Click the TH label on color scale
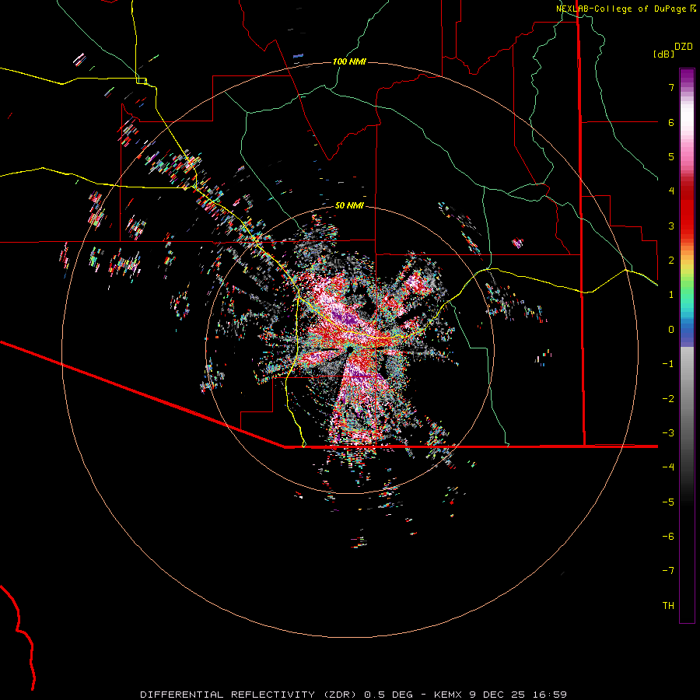Viewport: 700px width, 700px height. pyautogui.click(x=668, y=606)
